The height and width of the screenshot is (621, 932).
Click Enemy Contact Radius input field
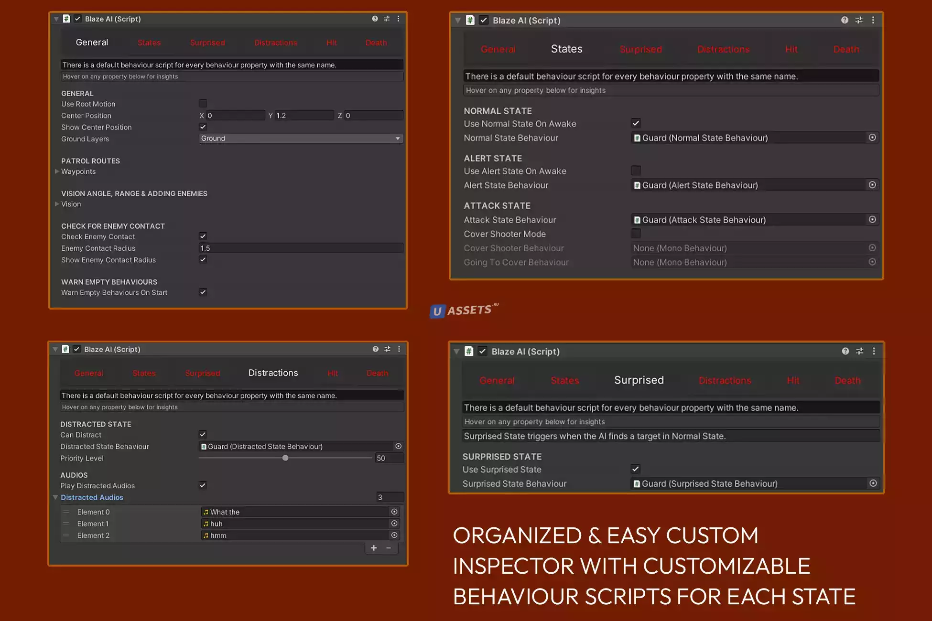tap(301, 248)
